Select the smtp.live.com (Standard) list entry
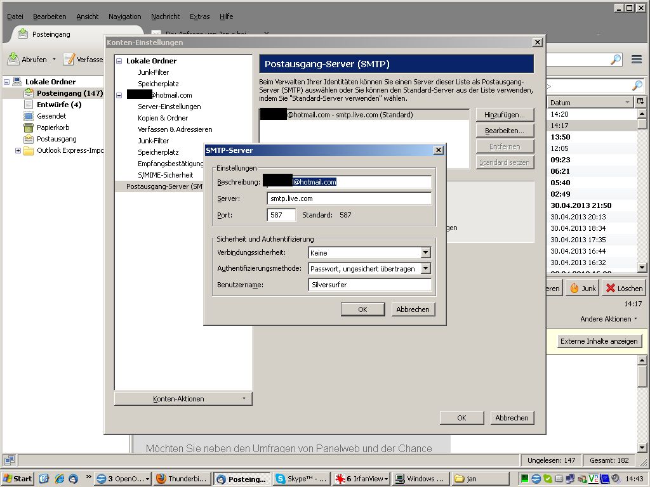This screenshot has width=650, height=487. 364,115
